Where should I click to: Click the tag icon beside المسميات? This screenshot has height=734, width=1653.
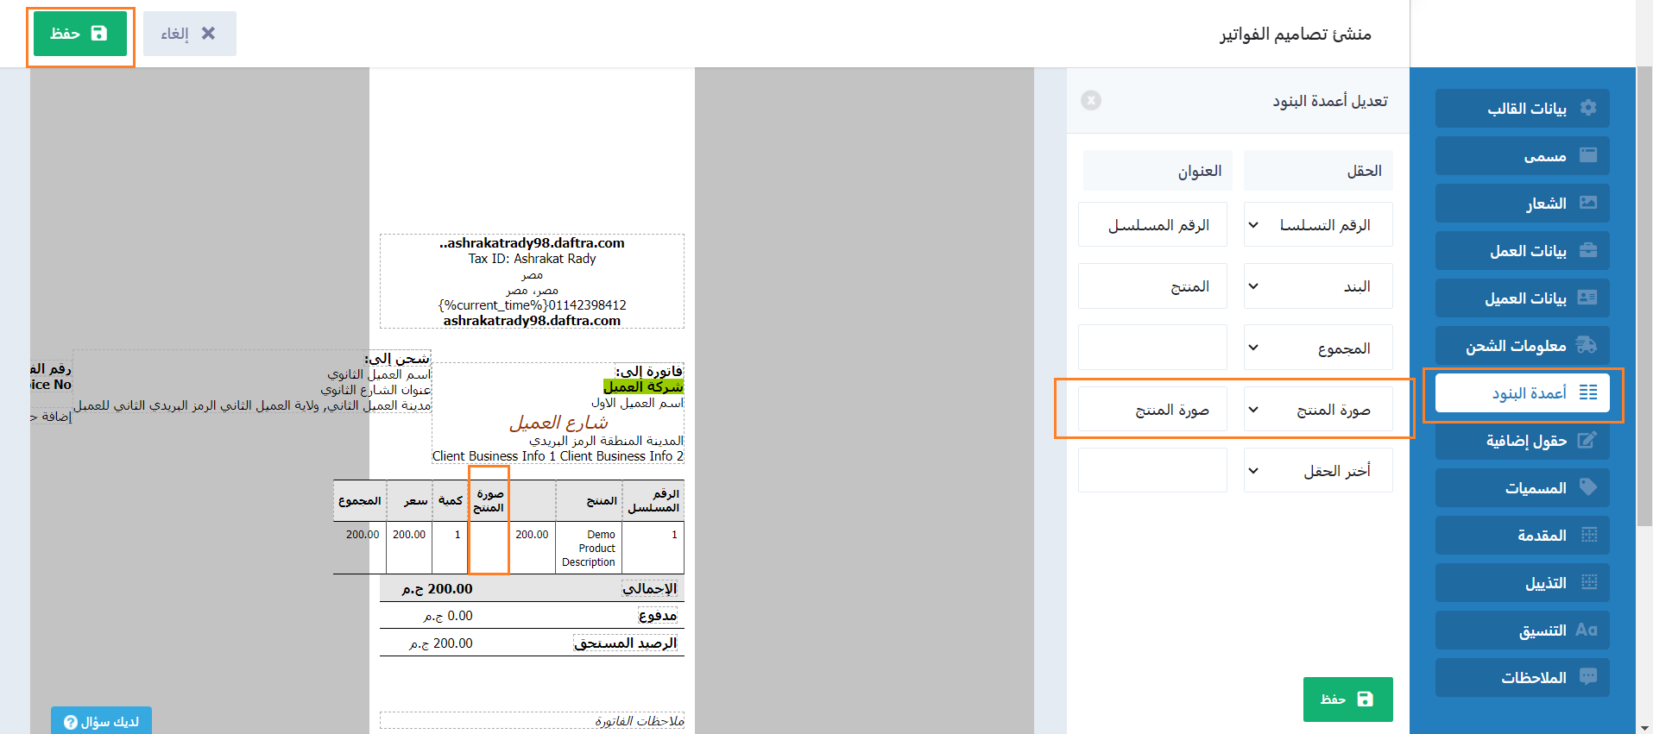click(1587, 487)
